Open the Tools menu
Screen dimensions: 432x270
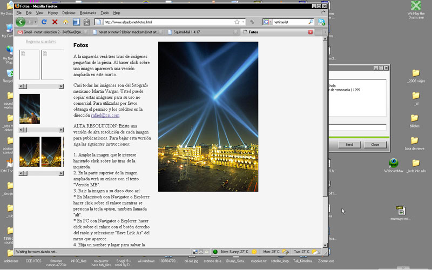pyautogui.click(x=105, y=12)
